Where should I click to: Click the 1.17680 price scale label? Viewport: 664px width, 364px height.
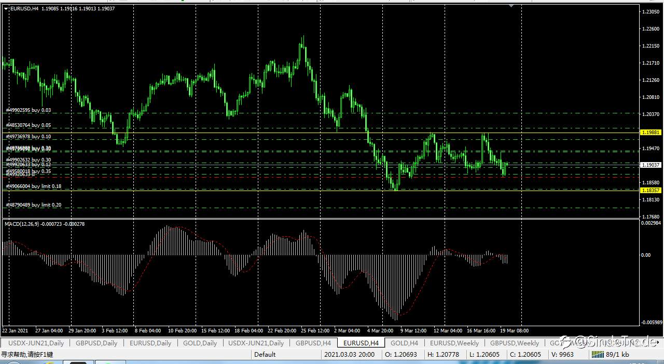click(651, 217)
